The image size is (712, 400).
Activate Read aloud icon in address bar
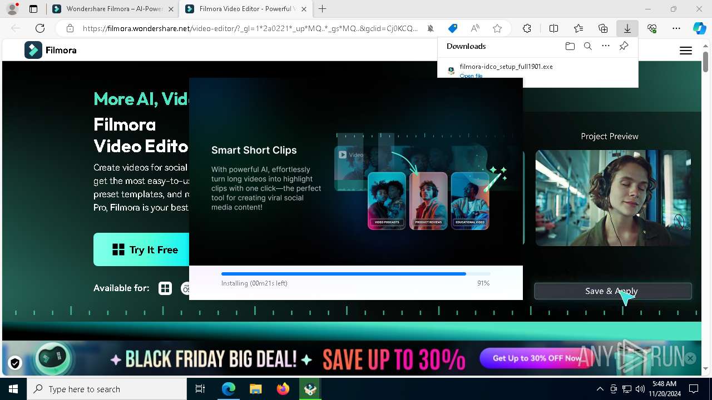pos(475,28)
